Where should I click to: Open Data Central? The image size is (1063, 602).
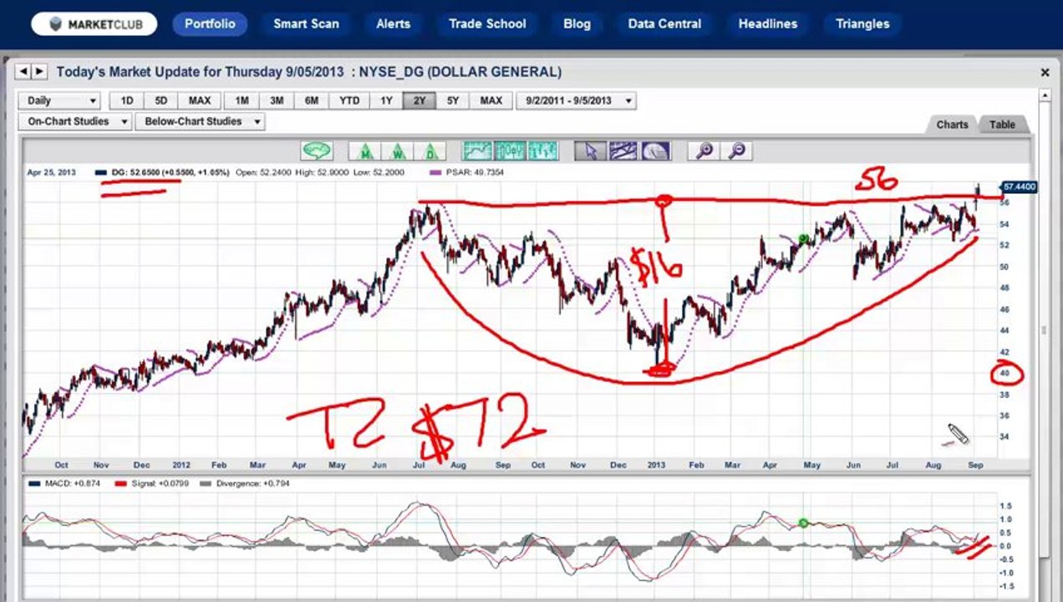664,23
